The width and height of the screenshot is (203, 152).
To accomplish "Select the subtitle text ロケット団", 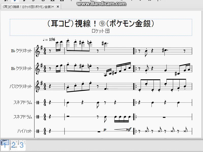I will (100, 31).
